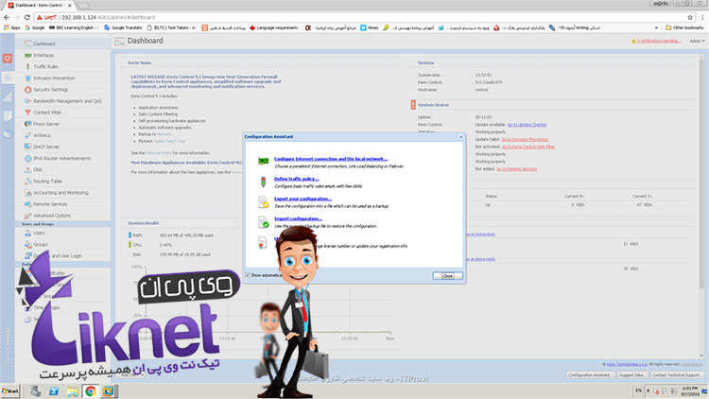The height and width of the screenshot is (399, 709).
Task: Click the Export configuration document icon
Action: 263,200
